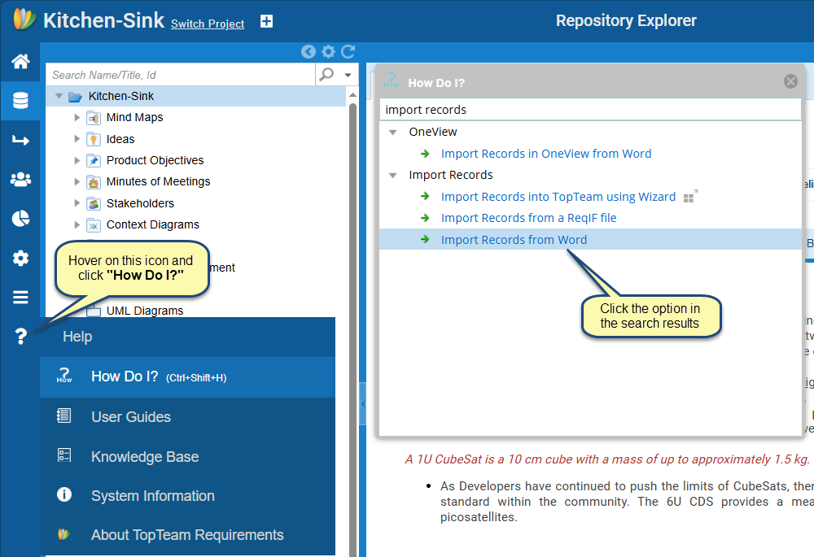Screen dimensions: 814x557
Task: Close the How Do I? popup
Action: pyautogui.click(x=790, y=81)
